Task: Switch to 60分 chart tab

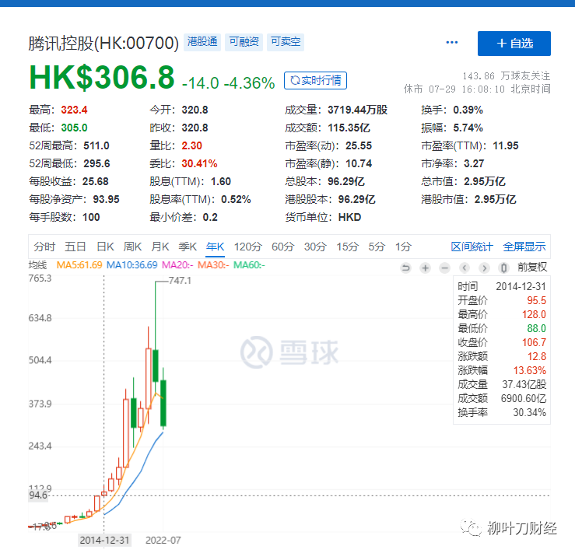Action: 282,247
